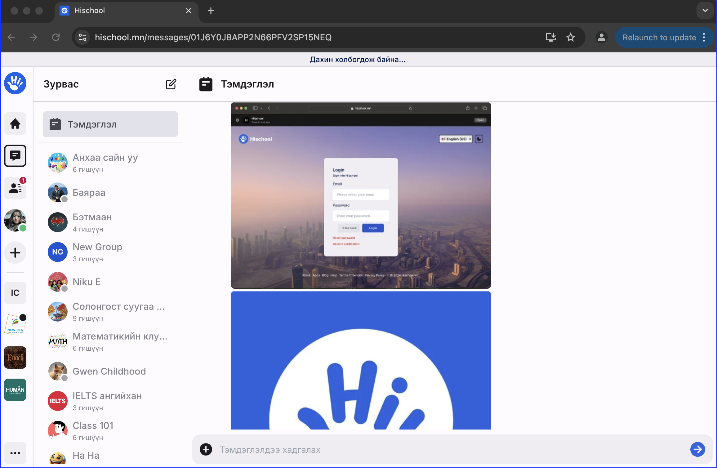Open the messages chat icon in sidebar
This screenshot has width=717, height=468.
point(15,156)
